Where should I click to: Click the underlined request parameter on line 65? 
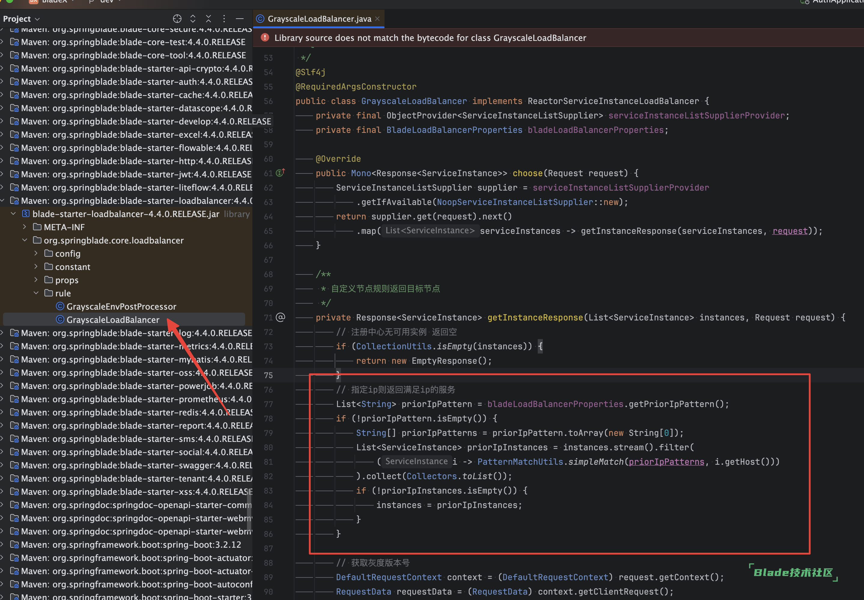coord(789,231)
